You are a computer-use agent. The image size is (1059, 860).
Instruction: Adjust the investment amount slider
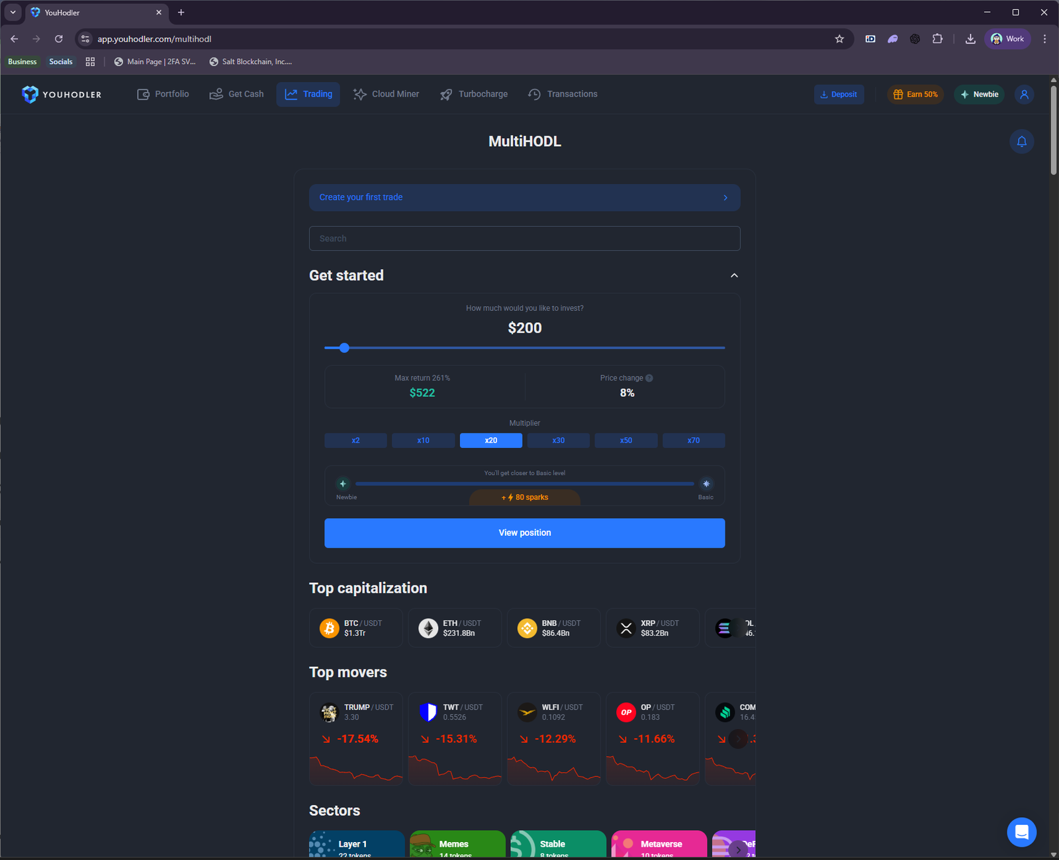(344, 347)
